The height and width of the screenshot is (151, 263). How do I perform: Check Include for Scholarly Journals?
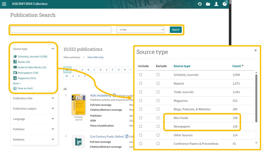point(140,75)
